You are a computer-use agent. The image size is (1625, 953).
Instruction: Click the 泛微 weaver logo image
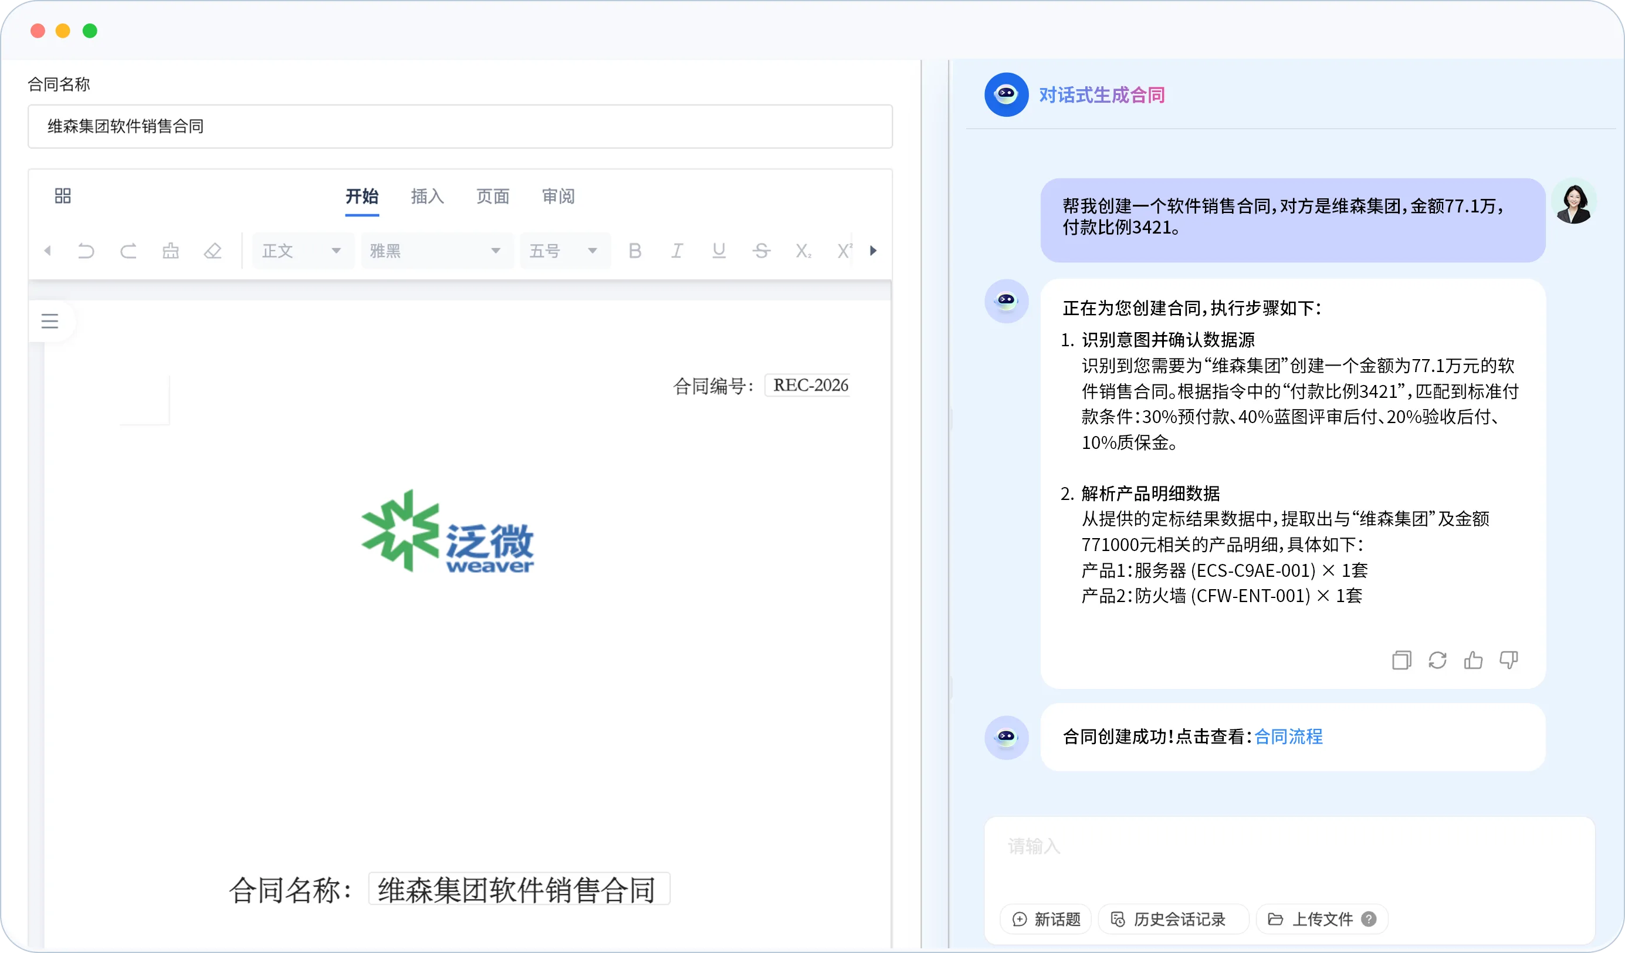click(448, 532)
